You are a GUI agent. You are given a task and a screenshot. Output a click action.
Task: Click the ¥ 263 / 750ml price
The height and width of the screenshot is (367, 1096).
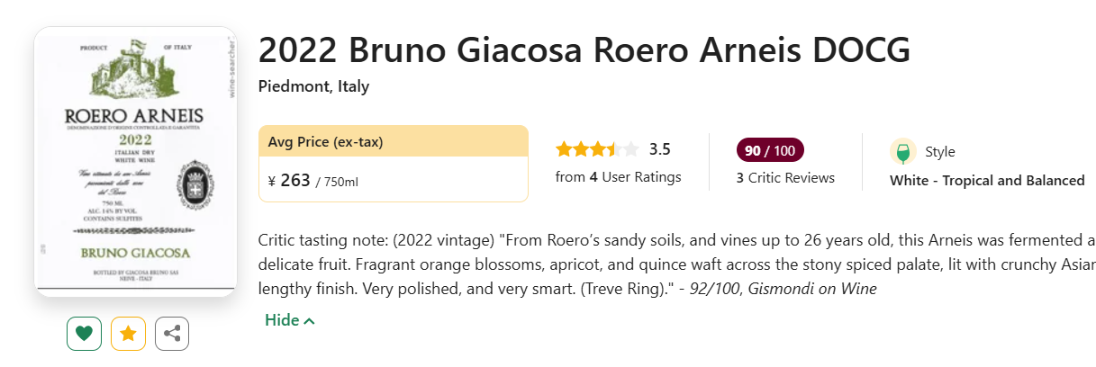coord(313,181)
